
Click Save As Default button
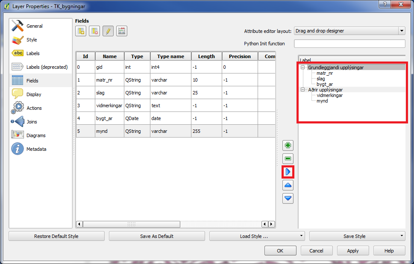pyautogui.click(x=157, y=236)
